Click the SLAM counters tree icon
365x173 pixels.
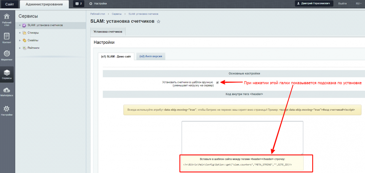click(24, 25)
